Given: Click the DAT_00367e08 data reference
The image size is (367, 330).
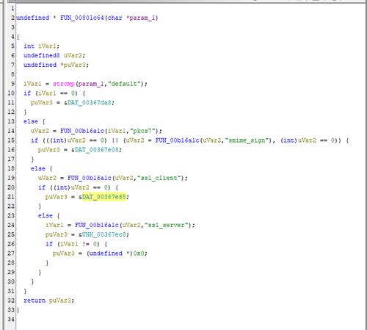Looking at the screenshot, I should click(x=97, y=150).
